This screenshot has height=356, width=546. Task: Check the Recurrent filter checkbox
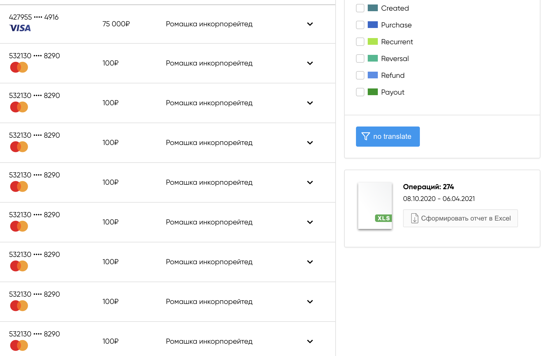tap(360, 42)
